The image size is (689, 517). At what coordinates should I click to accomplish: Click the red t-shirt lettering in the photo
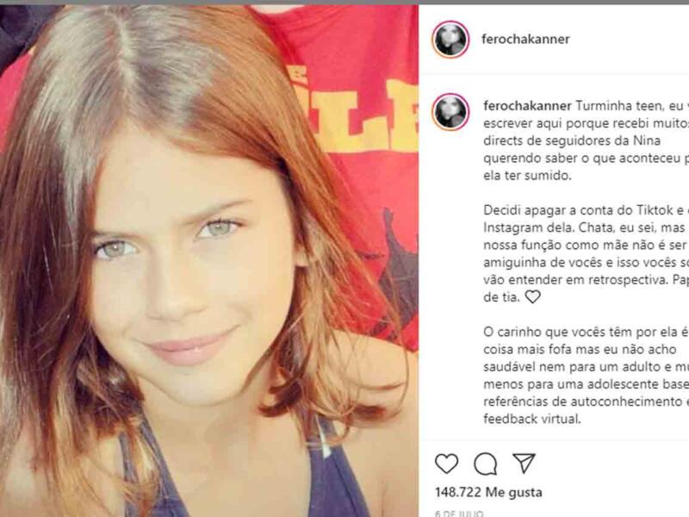[351, 110]
